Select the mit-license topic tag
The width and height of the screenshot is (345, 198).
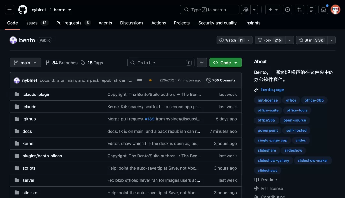click(268, 100)
